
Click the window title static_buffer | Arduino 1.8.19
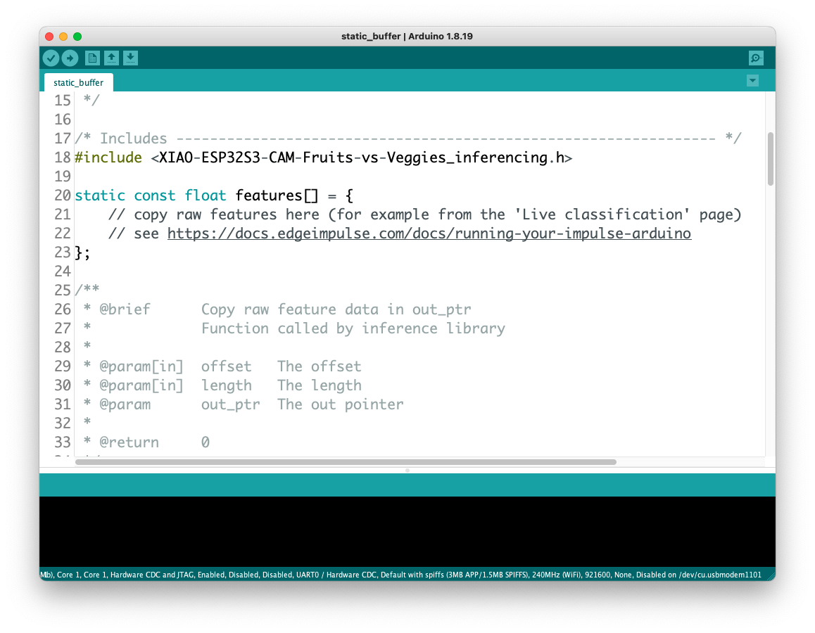(x=407, y=37)
